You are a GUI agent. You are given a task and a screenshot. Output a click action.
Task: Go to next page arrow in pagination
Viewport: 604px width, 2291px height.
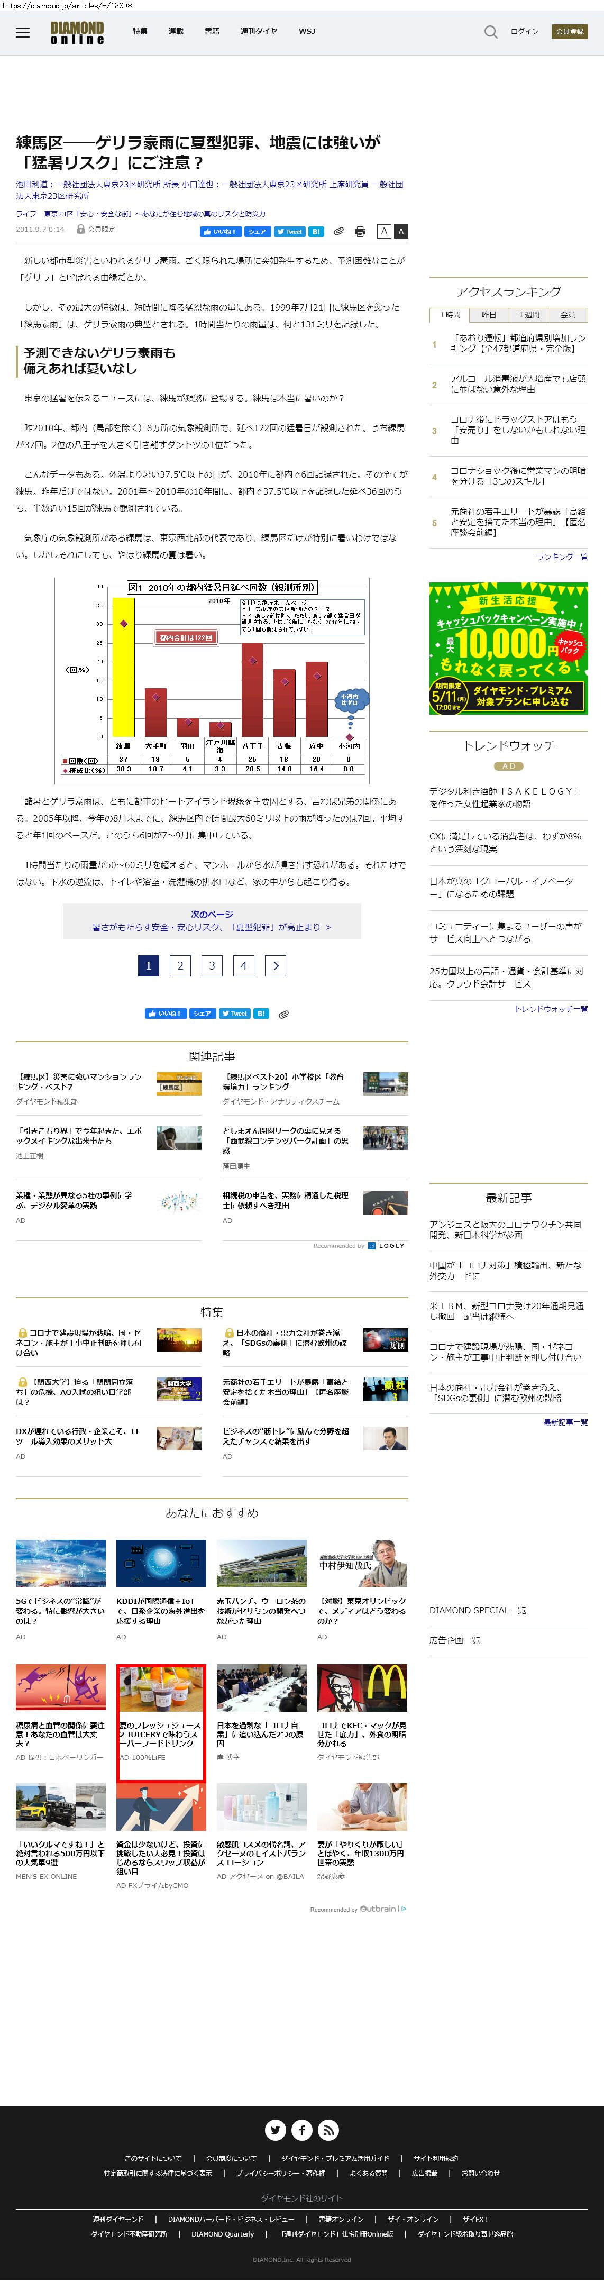(275, 965)
